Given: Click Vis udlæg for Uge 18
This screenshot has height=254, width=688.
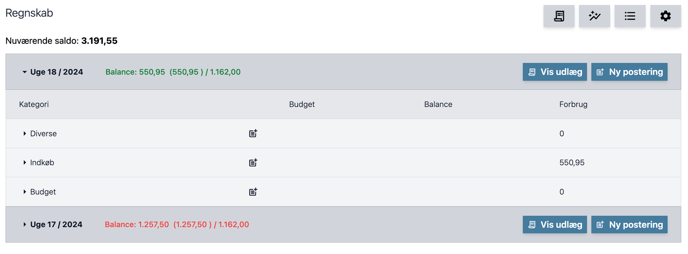Looking at the screenshot, I should tap(555, 72).
